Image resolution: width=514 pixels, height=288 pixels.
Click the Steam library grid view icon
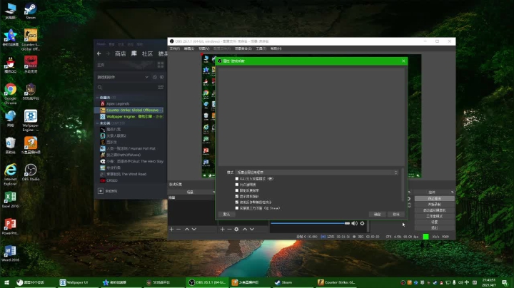click(161, 65)
